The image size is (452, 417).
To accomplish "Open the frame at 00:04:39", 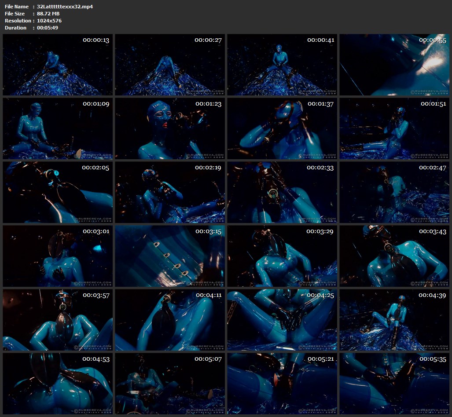I will coord(394,320).
